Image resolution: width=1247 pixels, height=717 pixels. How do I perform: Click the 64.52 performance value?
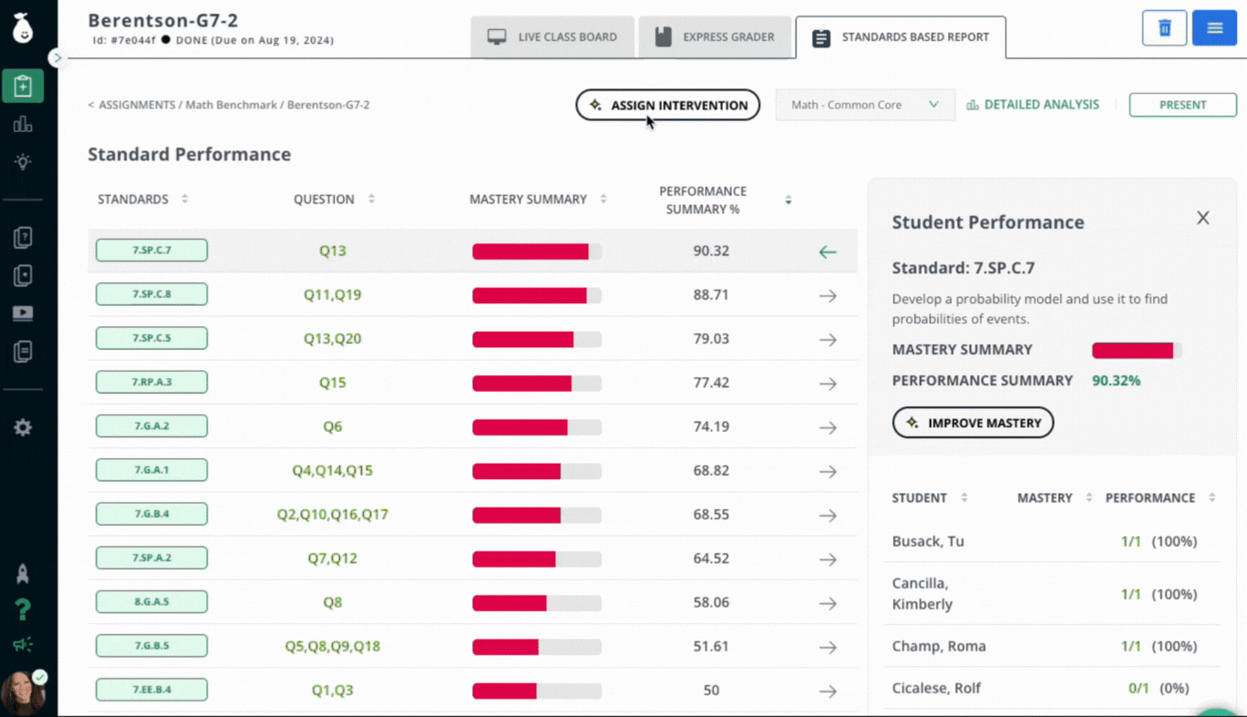click(x=711, y=558)
